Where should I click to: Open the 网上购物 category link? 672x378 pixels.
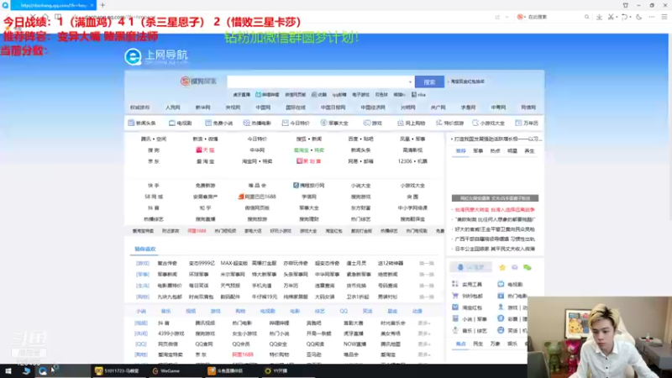point(411,123)
